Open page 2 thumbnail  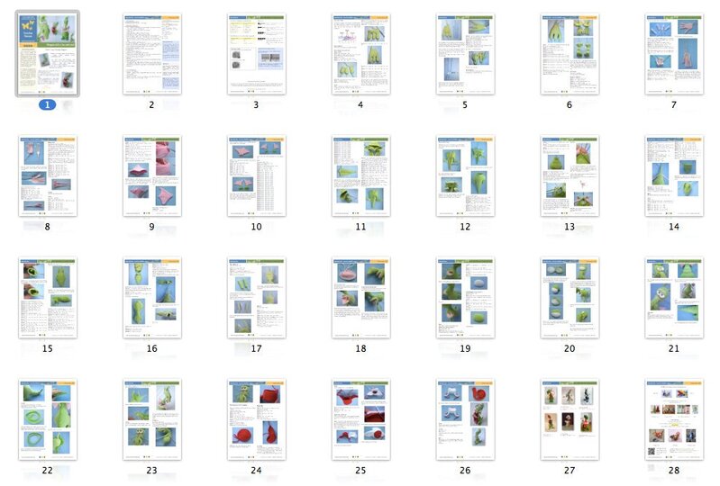tap(151, 53)
